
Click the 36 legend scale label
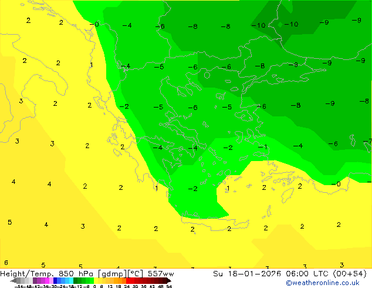pos(144,287)
